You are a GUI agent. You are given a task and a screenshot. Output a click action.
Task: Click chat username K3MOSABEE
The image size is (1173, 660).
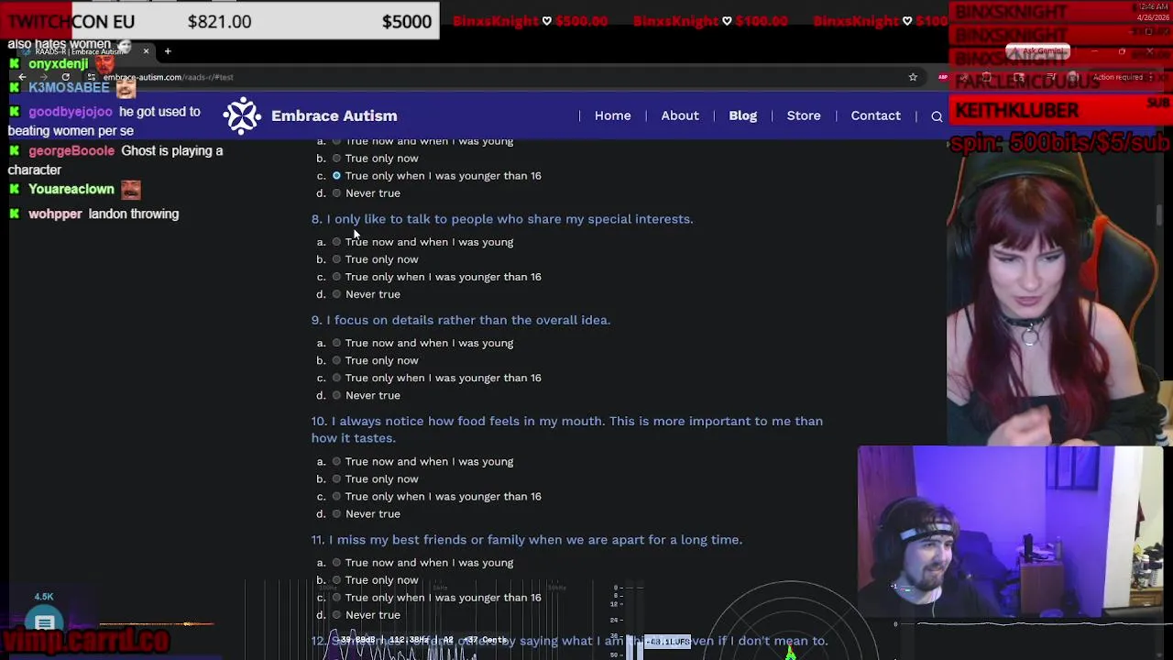[69, 88]
